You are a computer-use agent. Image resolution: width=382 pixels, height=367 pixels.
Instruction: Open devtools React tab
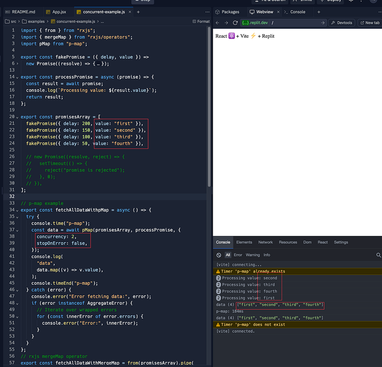tap(323, 242)
